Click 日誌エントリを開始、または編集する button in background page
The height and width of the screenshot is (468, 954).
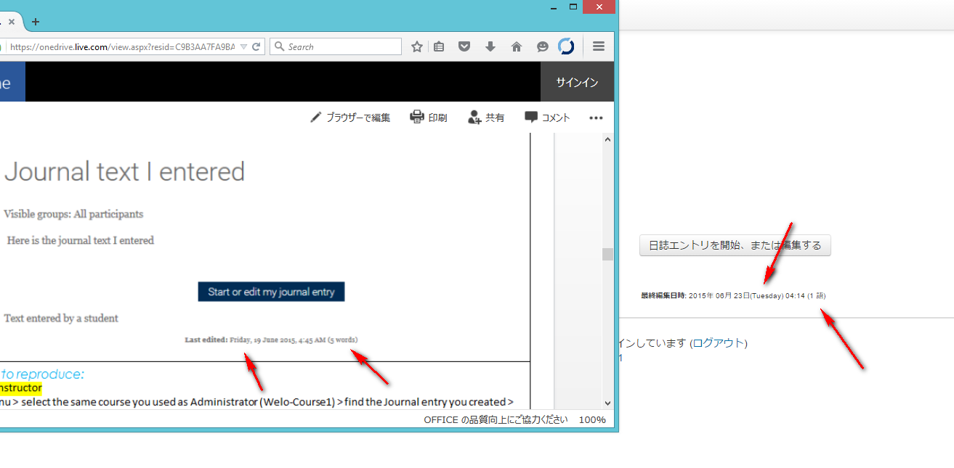point(735,245)
